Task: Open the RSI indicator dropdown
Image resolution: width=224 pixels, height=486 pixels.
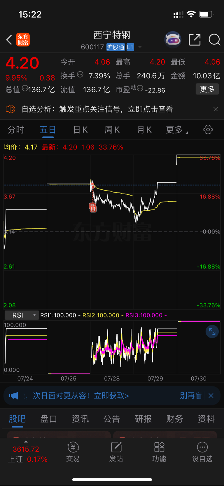Action: (x=22, y=315)
